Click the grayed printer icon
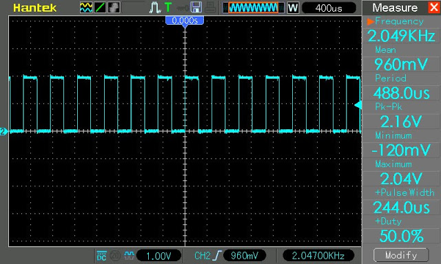This screenshot has width=441, height=264. [x=210, y=8]
